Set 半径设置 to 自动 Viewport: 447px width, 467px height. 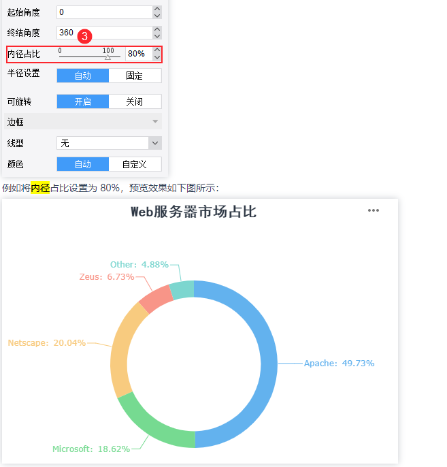(x=83, y=76)
